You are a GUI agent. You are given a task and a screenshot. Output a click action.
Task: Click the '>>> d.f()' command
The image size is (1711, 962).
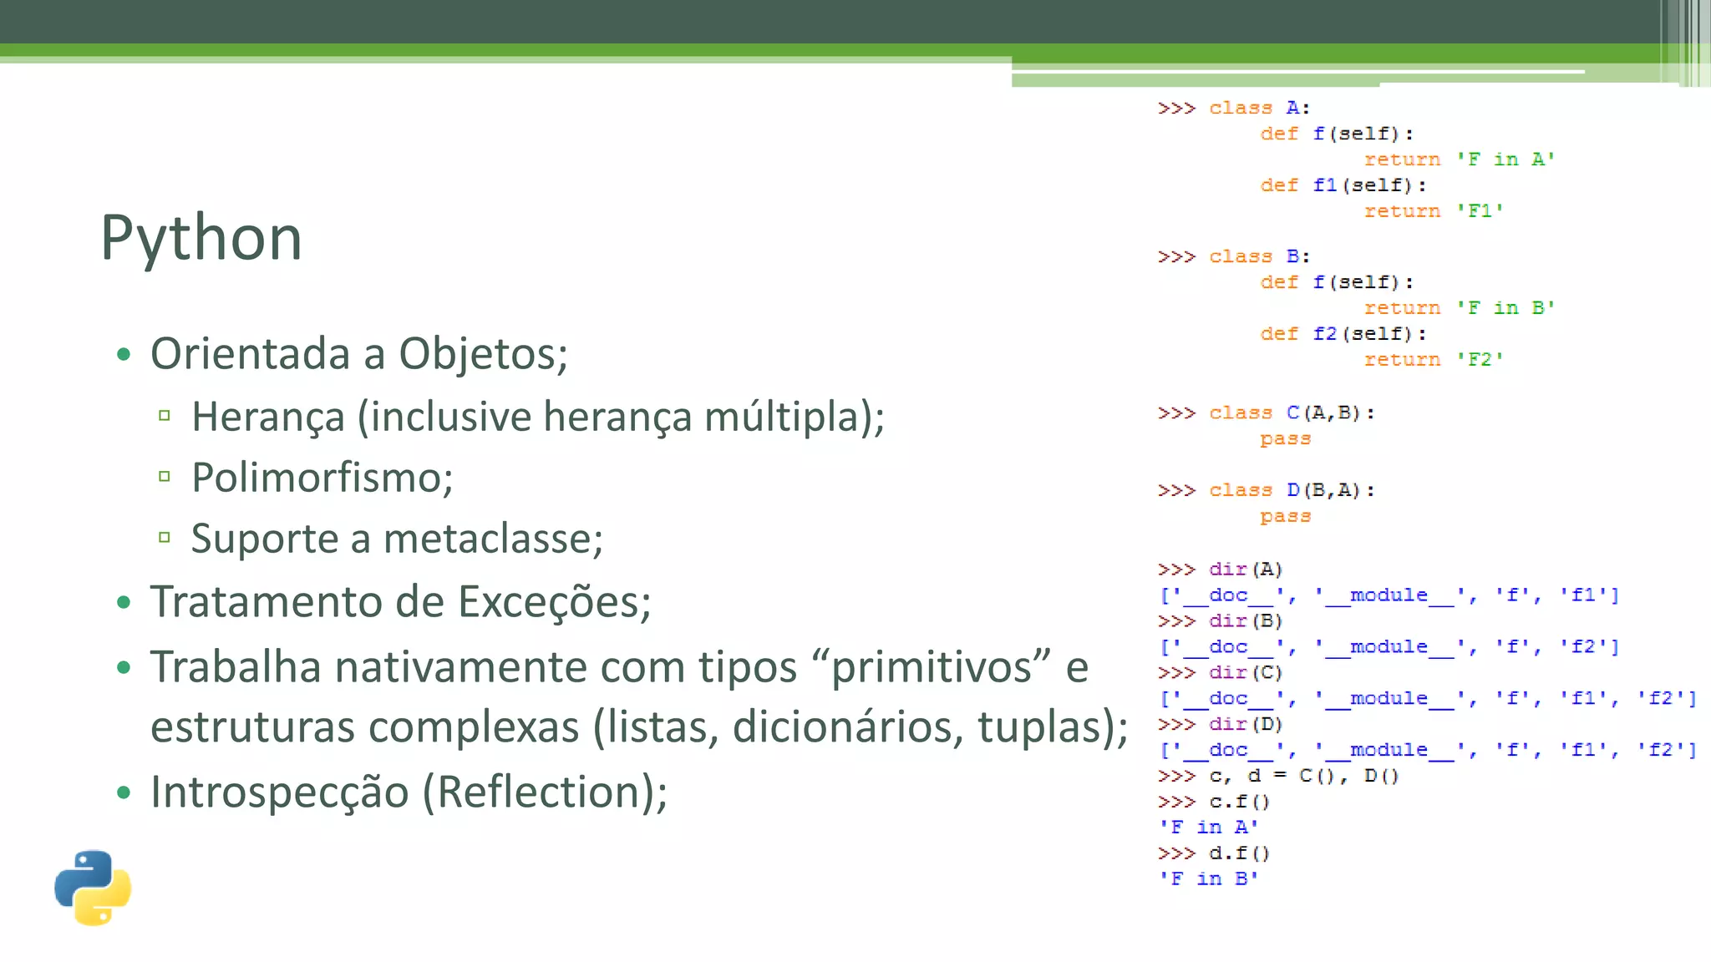pyautogui.click(x=1214, y=854)
